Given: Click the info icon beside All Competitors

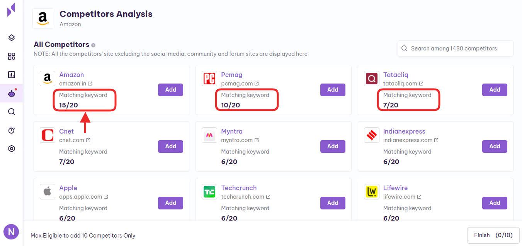Looking at the screenshot, I should point(94,45).
